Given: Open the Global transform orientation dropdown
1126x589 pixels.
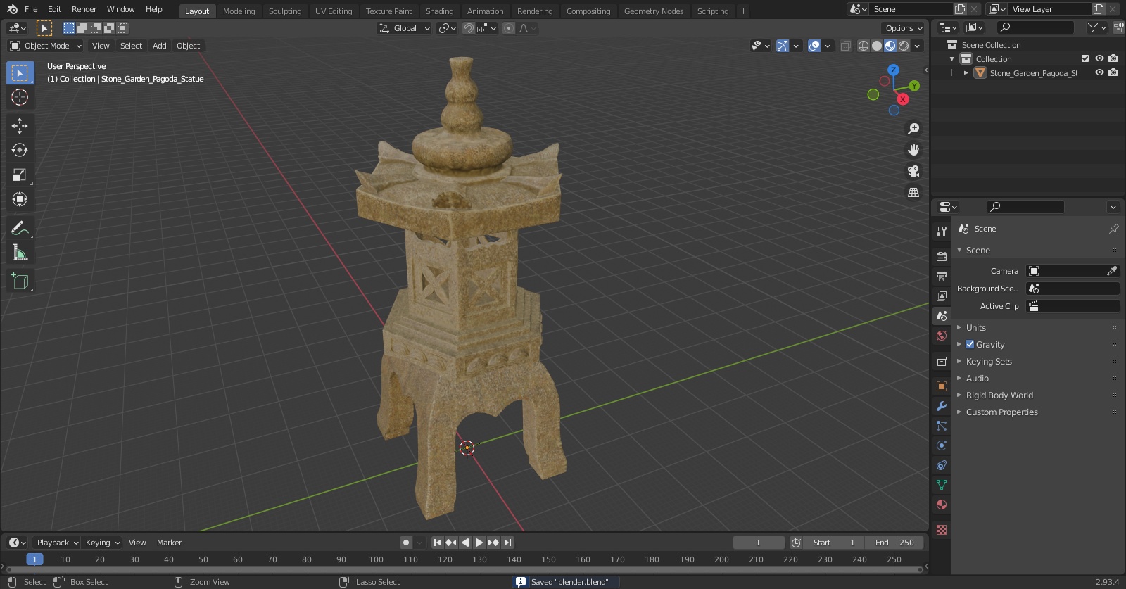Looking at the screenshot, I should (405, 28).
